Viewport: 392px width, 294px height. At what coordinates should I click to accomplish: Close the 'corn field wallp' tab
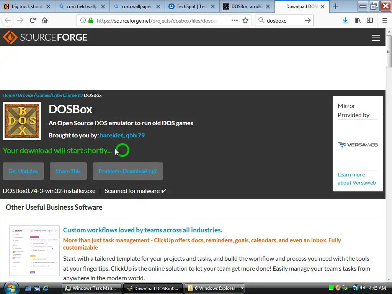click(x=103, y=7)
